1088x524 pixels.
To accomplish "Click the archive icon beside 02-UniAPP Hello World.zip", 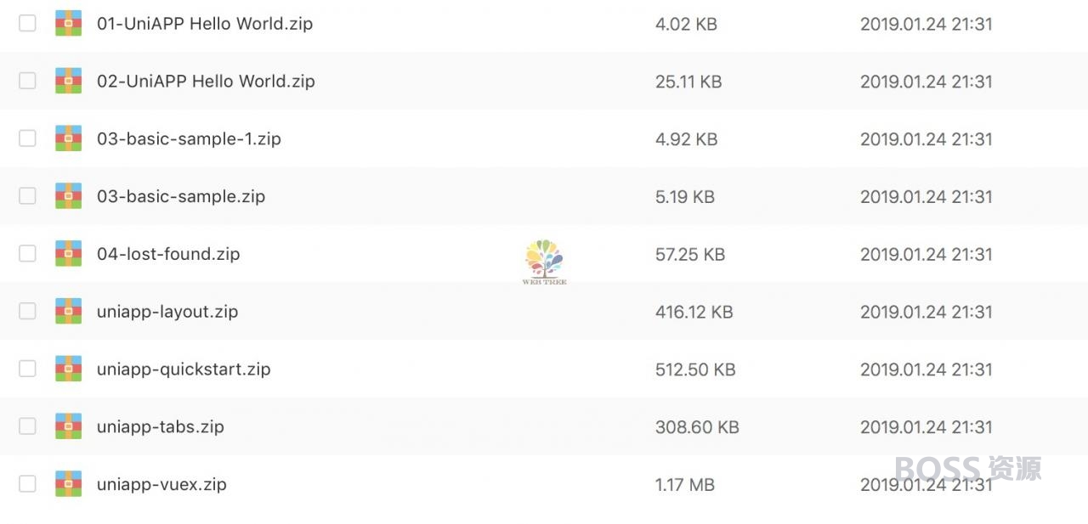I will tap(68, 81).
